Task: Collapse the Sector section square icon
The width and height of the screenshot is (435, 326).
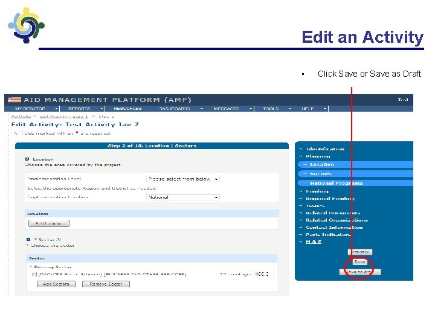Action: (28, 240)
